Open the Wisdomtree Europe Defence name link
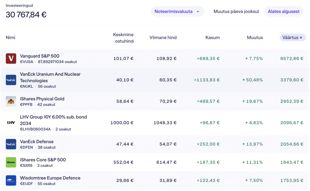Viewport: 310px width, 191px height. pyautogui.click(x=50, y=178)
